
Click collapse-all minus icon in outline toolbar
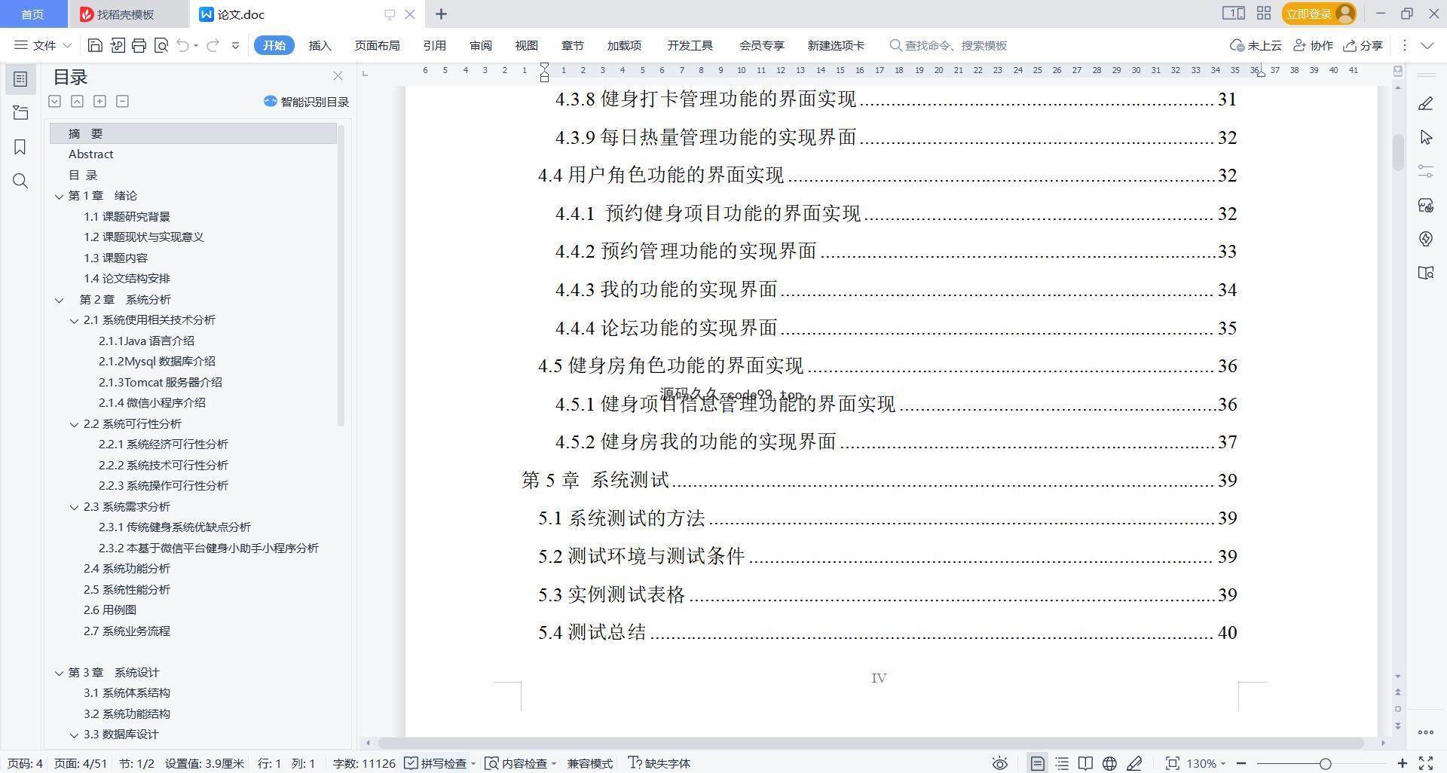(122, 101)
